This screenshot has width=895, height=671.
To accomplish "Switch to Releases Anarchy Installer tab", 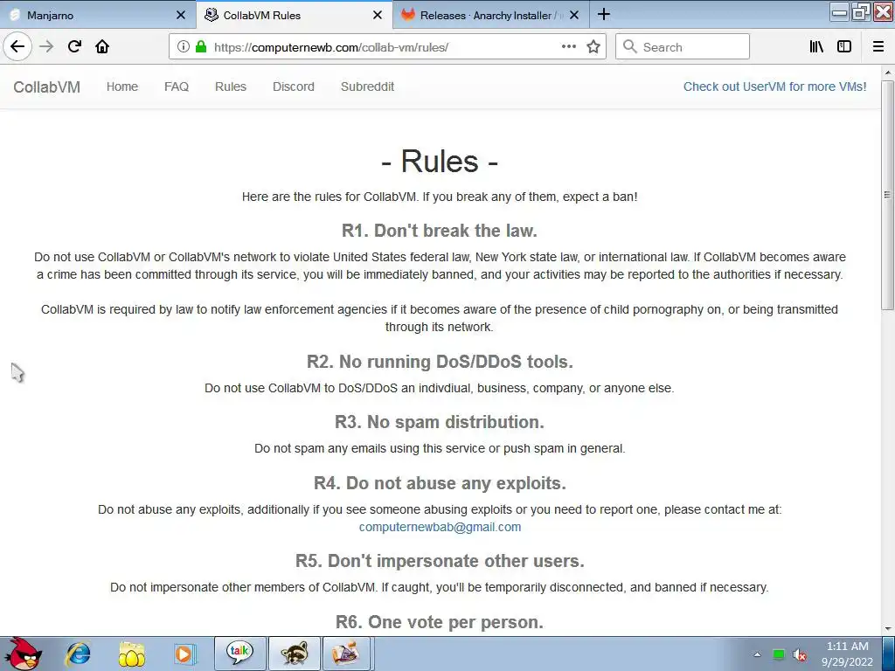I will (x=491, y=16).
